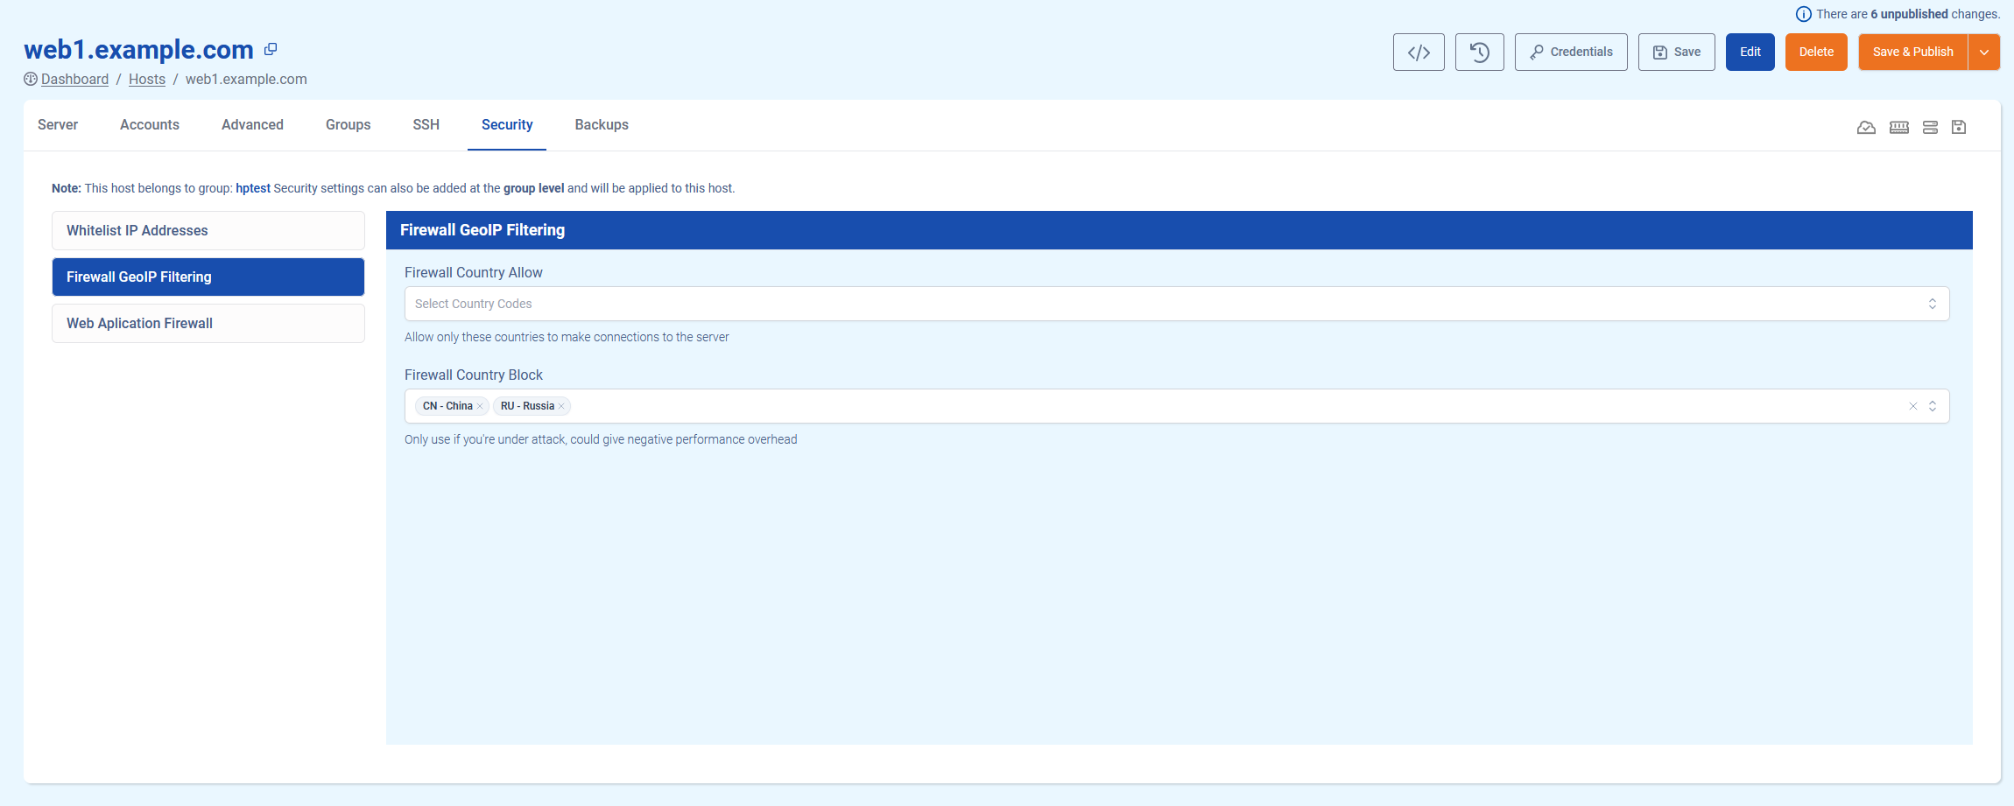This screenshot has width=2014, height=806.
Task: Follow the Hosts breadcrumb link
Action: 147,80
